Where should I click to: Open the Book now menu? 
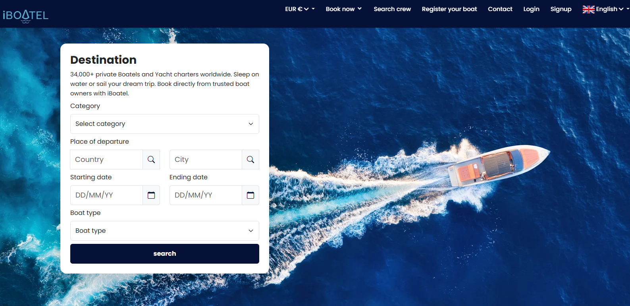coord(343,9)
